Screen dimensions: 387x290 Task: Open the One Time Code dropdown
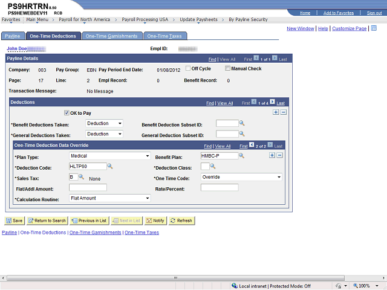241,177
